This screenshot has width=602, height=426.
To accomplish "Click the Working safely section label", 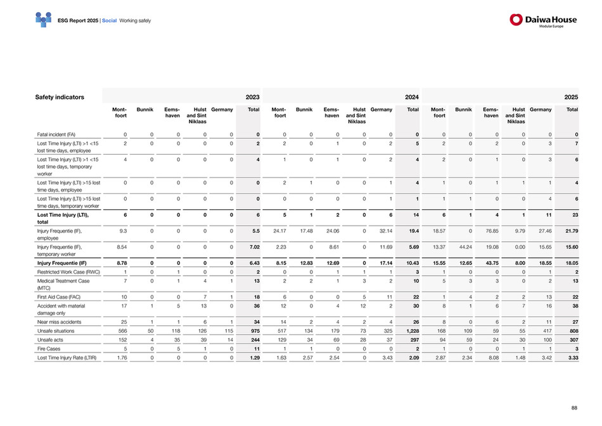I will [x=135, y=21].
